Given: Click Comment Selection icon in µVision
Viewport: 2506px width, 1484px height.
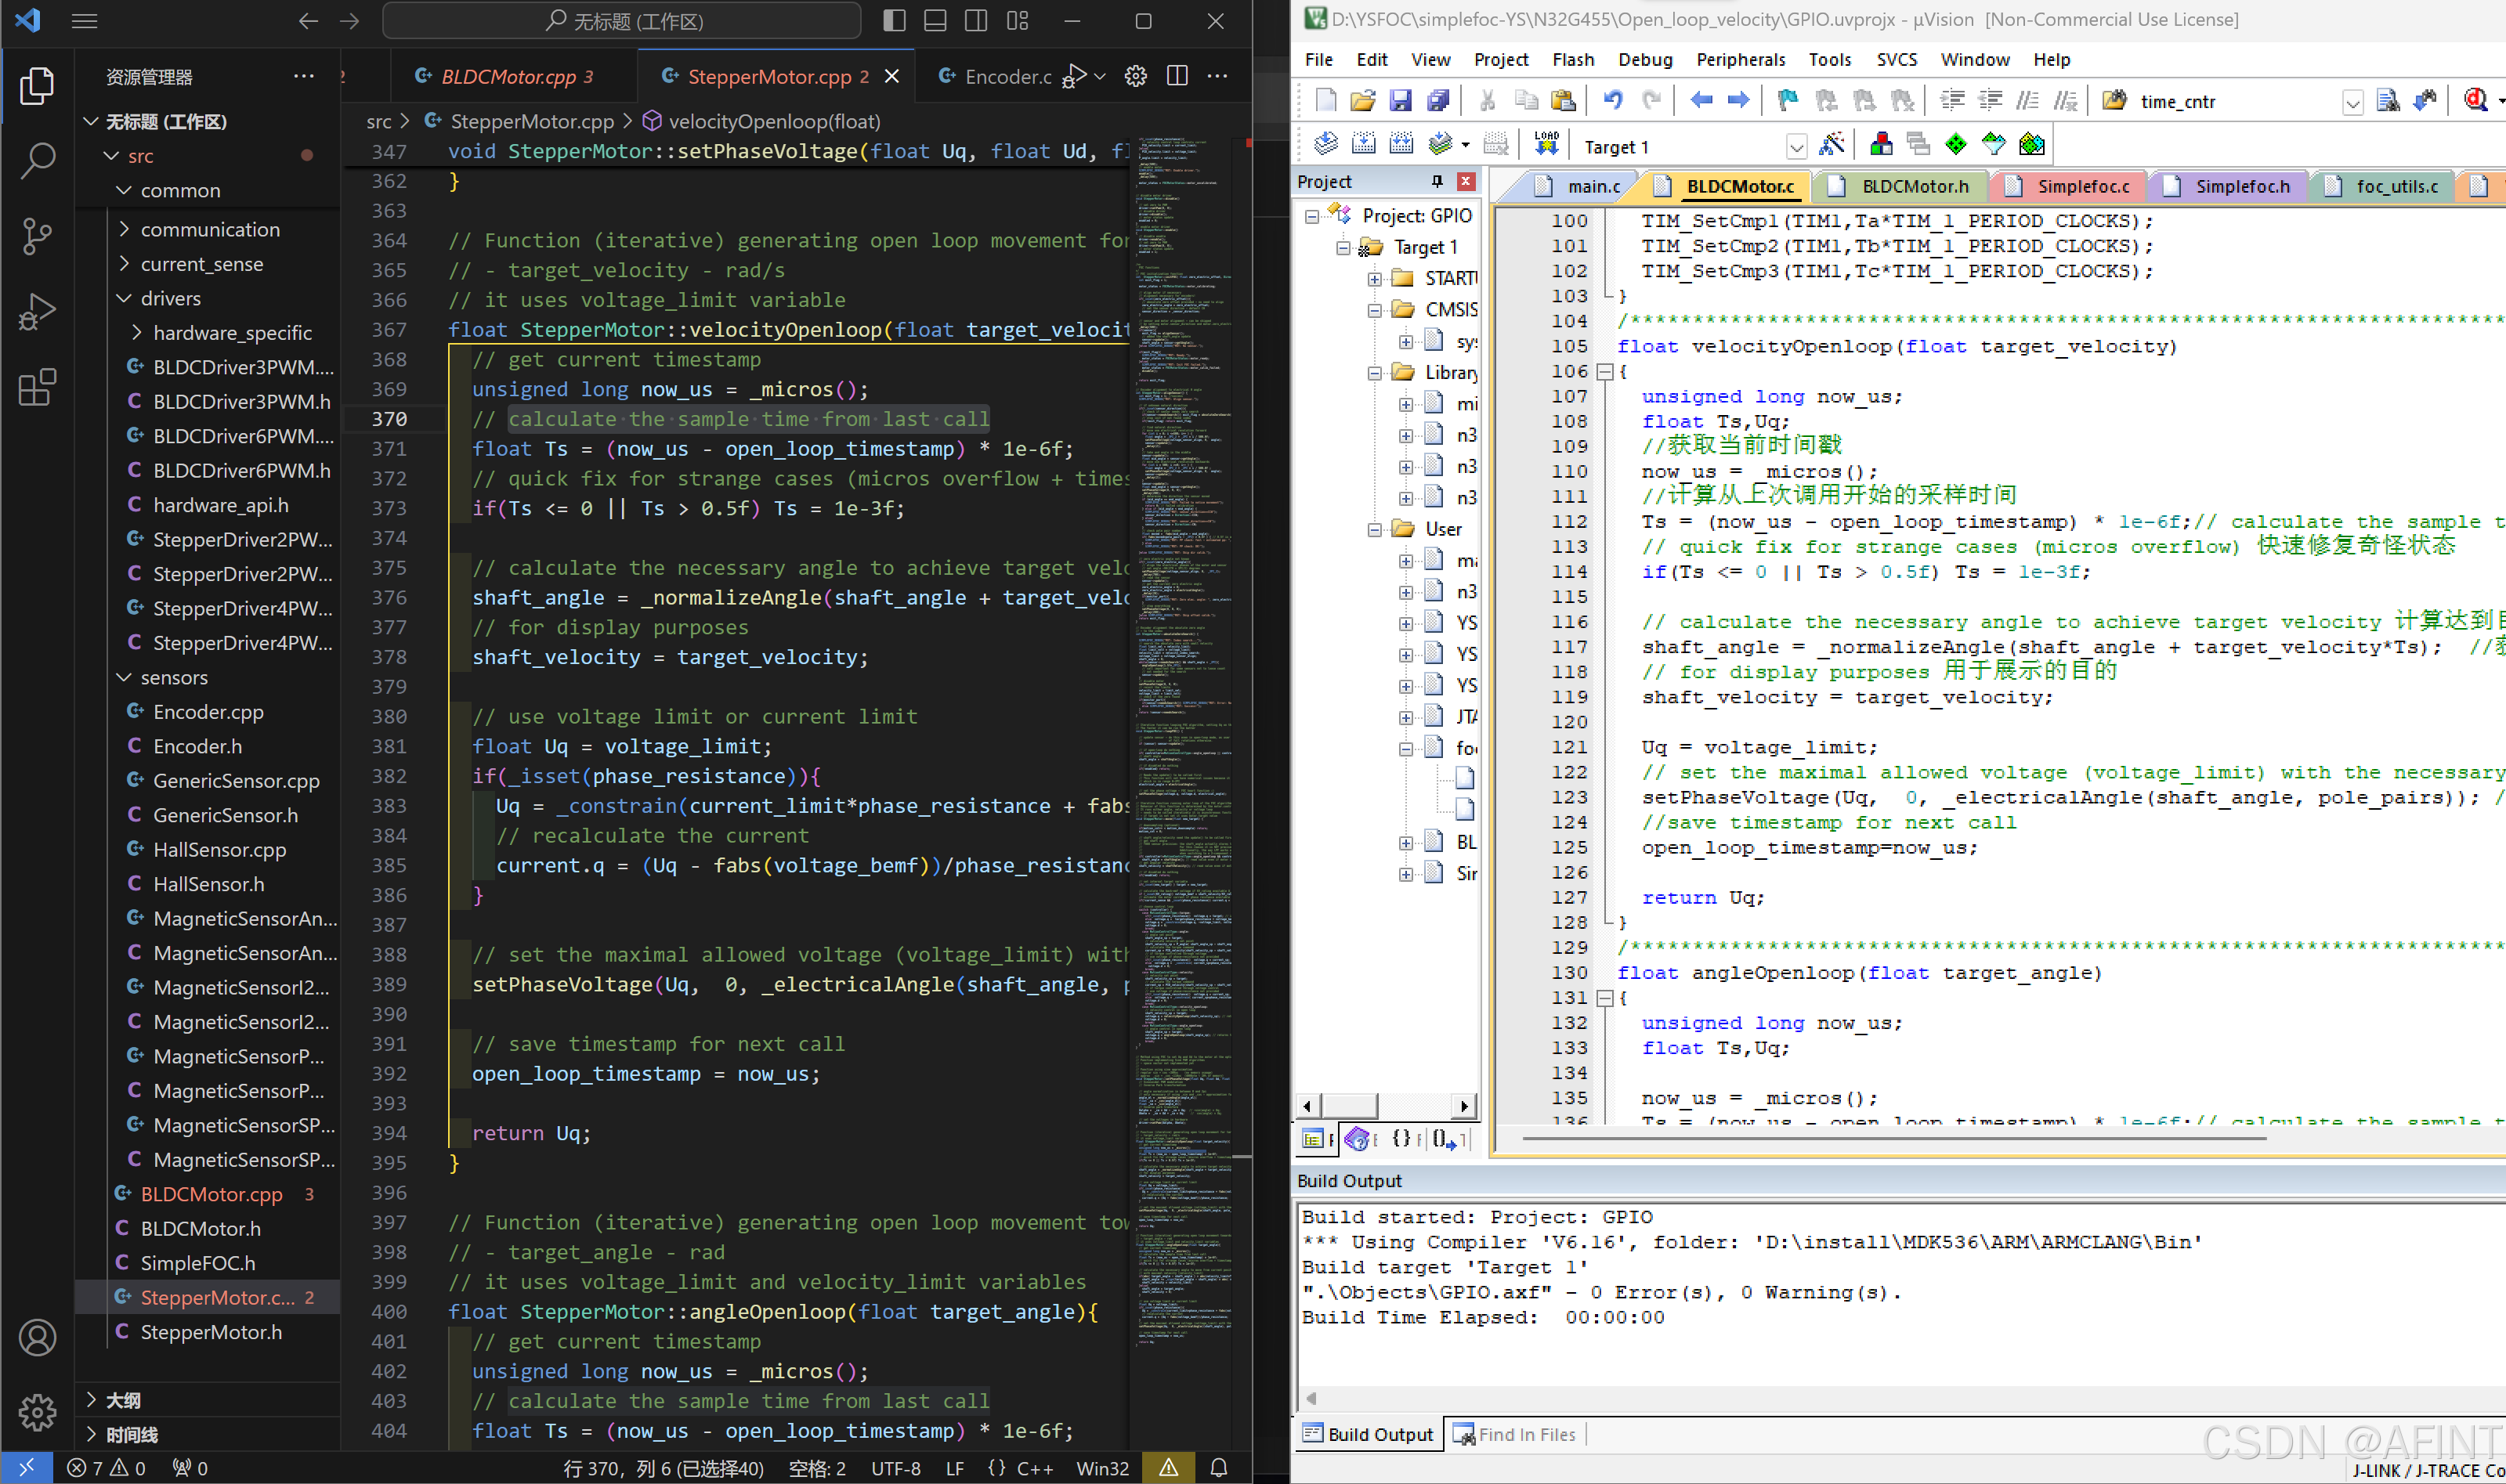Looking at the screenshot, I should pos(2028,100).
